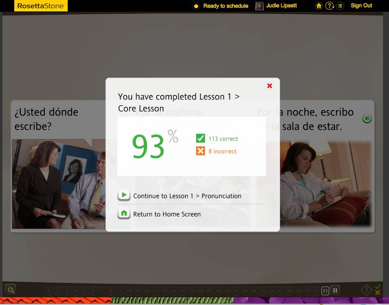Screen dimensions: 389x305
Task: Pause the lesson with the pause button
Action: [x=335, y=290]
